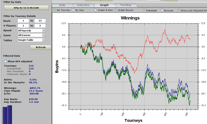Select Graph $ Won radio button
This screenshot has height=124, width=207.
(95, 10)
